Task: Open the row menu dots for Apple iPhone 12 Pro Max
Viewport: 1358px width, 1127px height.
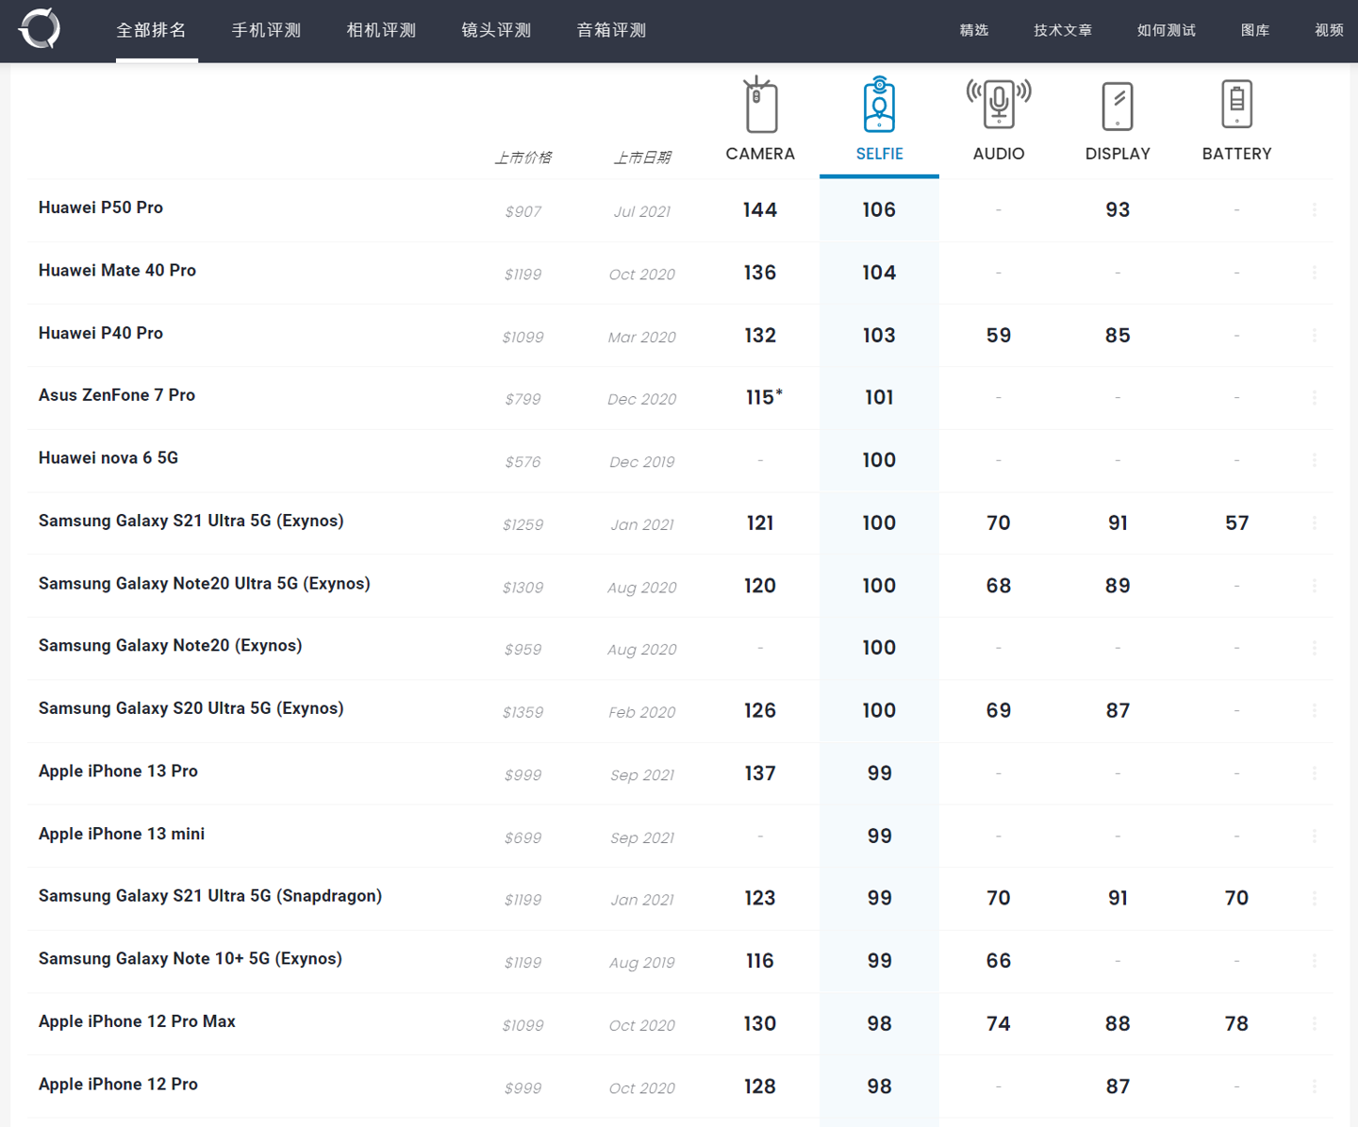Action: 1314,1023
